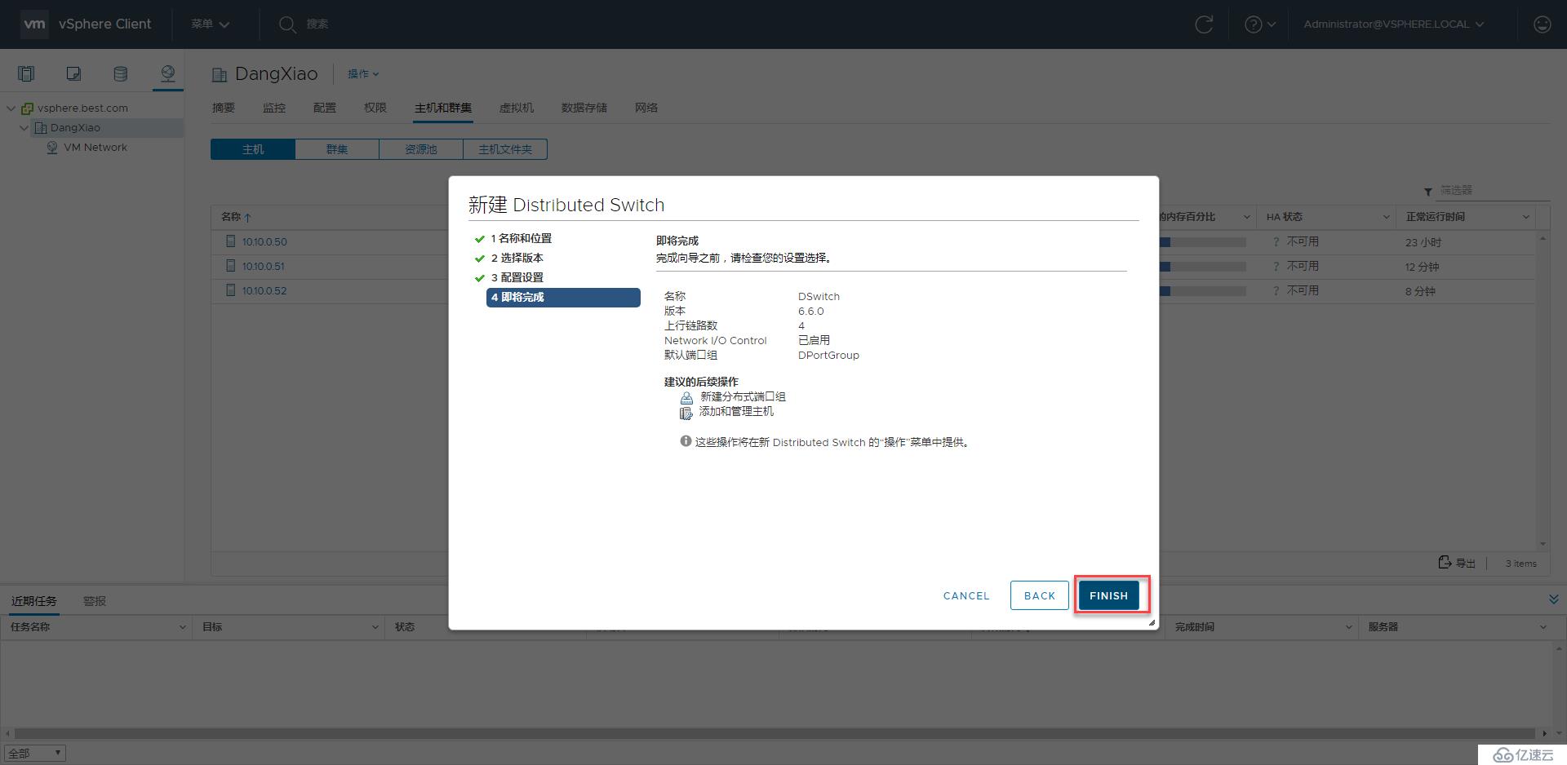This screenshot has width=1567, height=765.
Task: Click the 导出 export button
Action: (x=1457, y=563)
